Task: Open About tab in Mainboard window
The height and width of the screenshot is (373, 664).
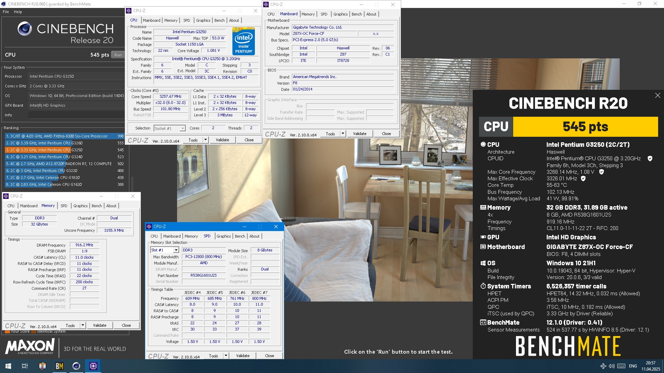Action: coord(371,14)
